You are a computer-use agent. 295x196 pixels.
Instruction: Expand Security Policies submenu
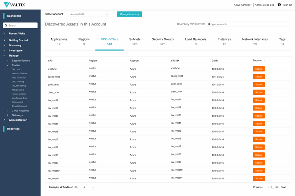pyautogui.click(x=7, y=60)
